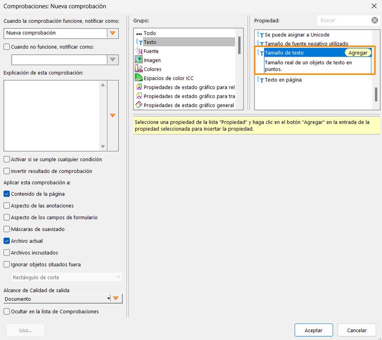Click the icon beside Tamaño de fuente negativo utilizado

point(260,44)
